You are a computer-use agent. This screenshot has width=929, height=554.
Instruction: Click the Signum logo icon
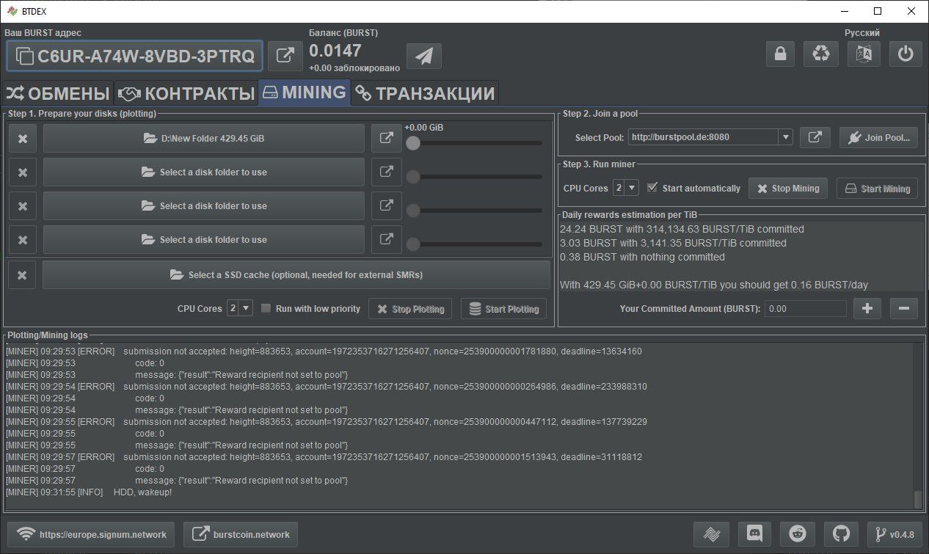coord(711,534)
